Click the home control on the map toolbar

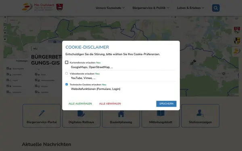point(5,33)
